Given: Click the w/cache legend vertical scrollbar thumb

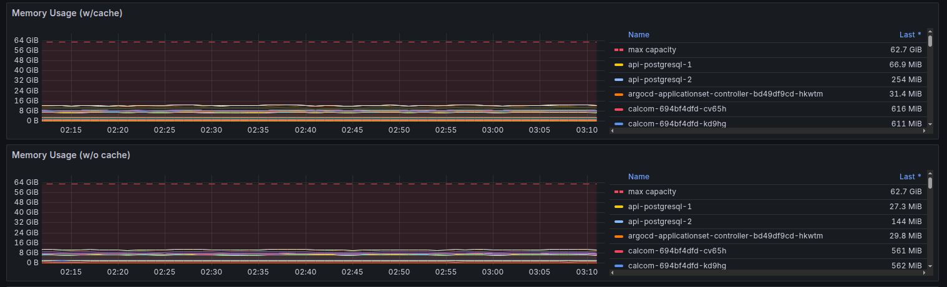Looking at the screenshot, I should tap(930, 41).
